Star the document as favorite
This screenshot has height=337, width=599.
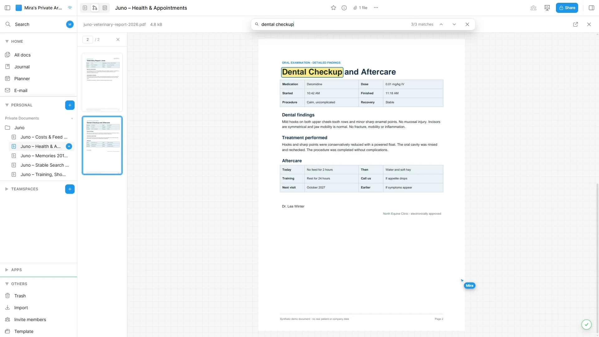point(334,8)
